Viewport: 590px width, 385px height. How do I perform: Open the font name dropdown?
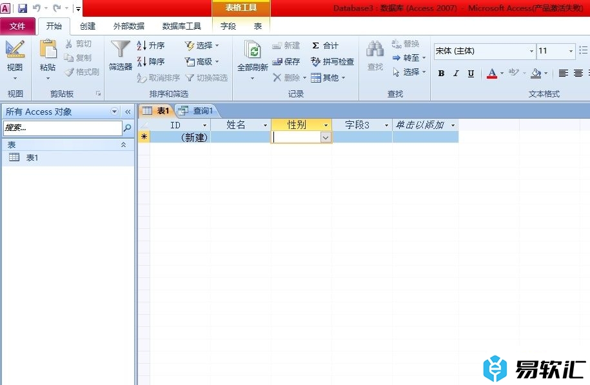coord(531,51)
